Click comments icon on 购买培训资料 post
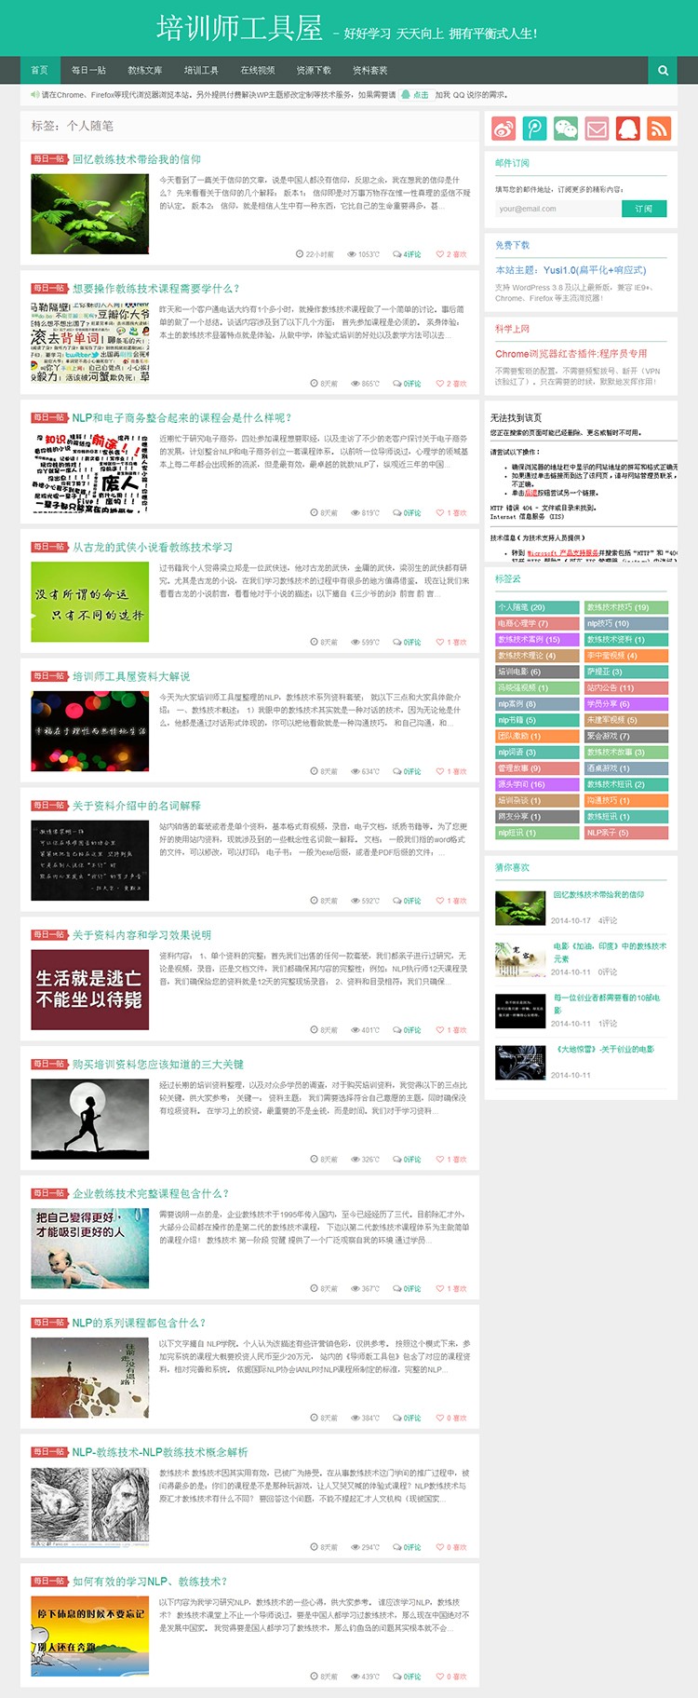The image size is (698, 1698). [407, 1160]
